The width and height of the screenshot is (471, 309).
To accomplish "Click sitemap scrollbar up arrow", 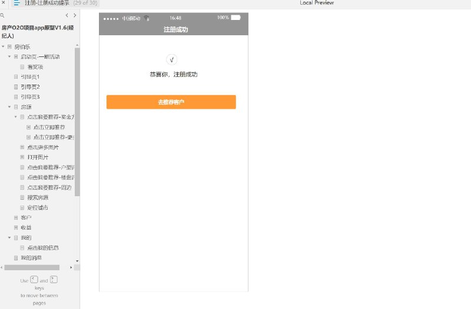I will click(x=77, y=45).
